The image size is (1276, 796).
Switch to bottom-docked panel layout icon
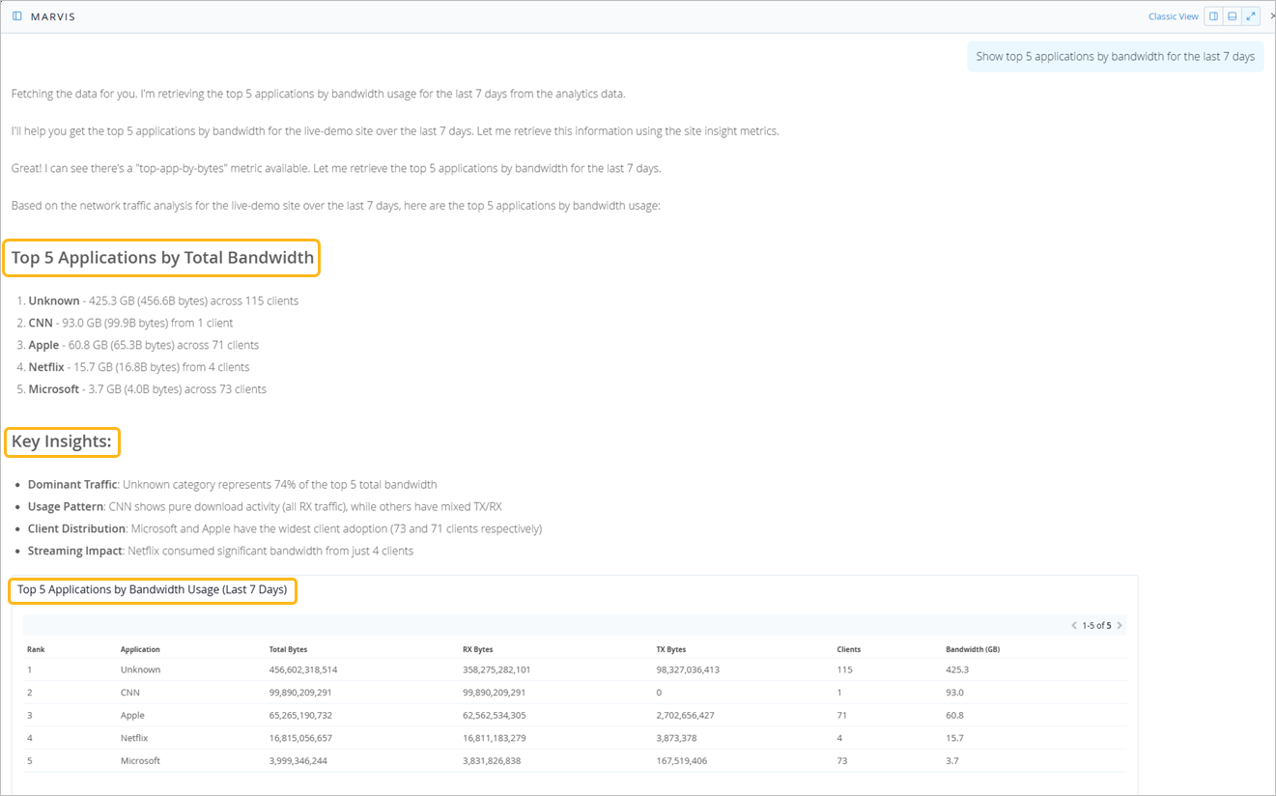coord(1233,16)
